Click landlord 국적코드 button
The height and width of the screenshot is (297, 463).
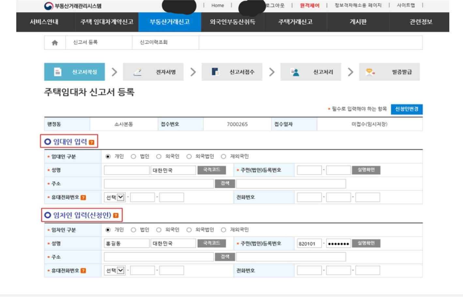tap(211, 170)
